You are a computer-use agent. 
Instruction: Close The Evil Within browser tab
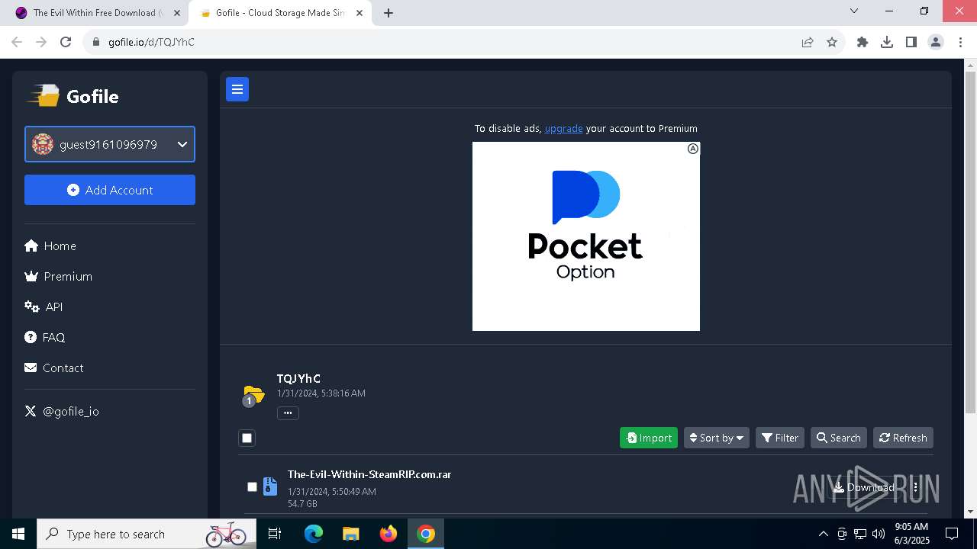177,13
